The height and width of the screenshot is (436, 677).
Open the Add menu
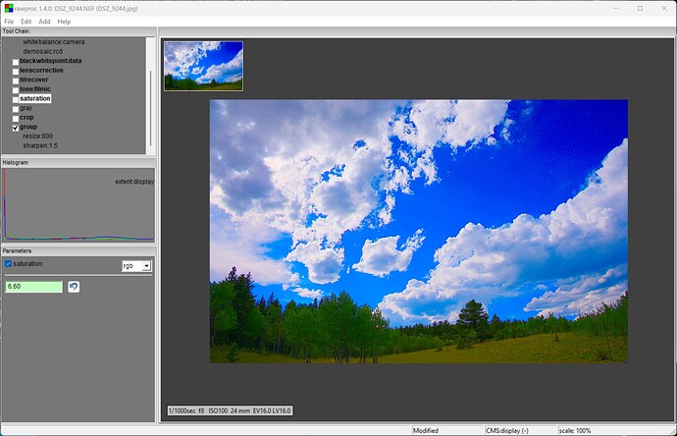tap(44, 22)
